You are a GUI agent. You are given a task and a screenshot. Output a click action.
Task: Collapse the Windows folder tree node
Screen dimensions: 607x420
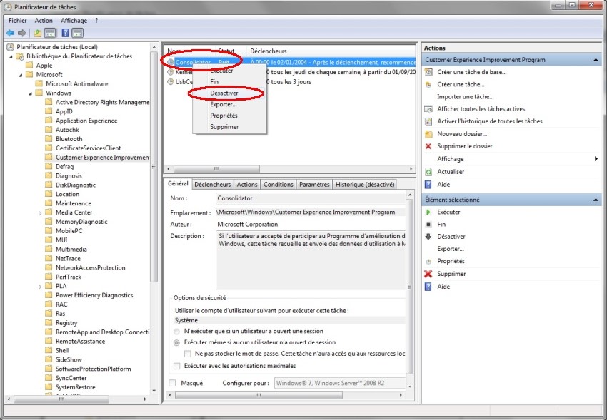click(31, 93)
